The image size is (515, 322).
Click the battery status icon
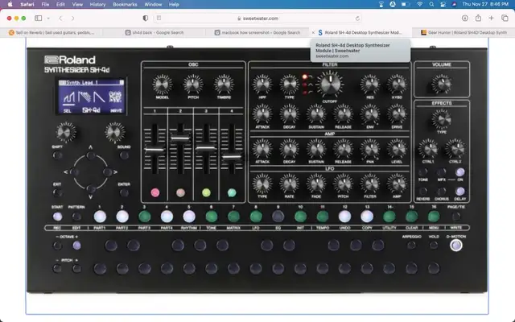(x=406, y=4)
